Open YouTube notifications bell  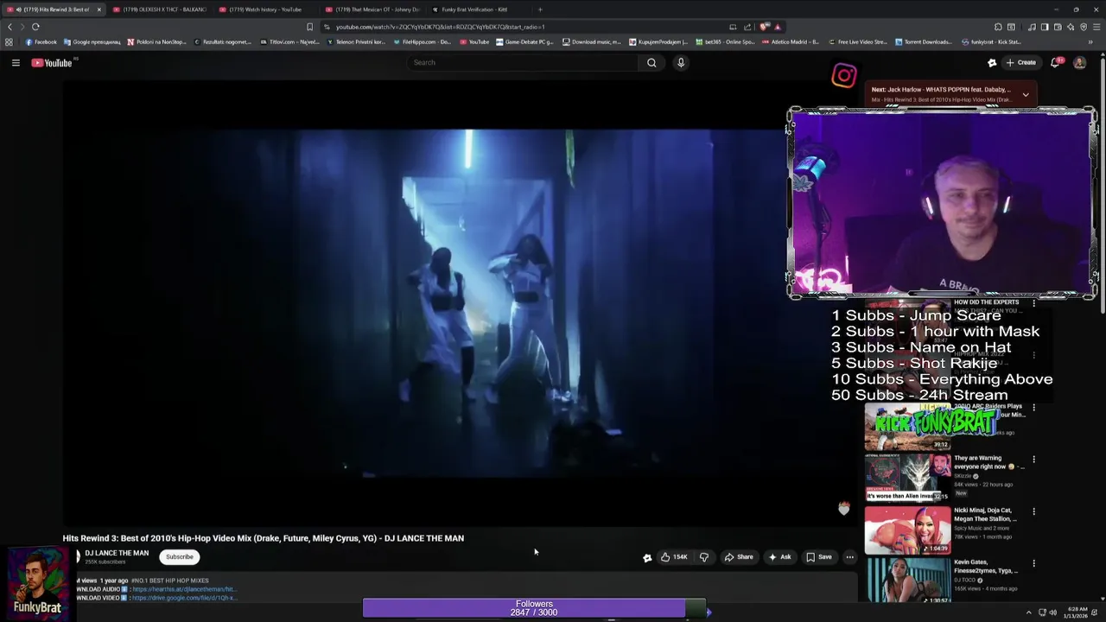(1055, 62)
